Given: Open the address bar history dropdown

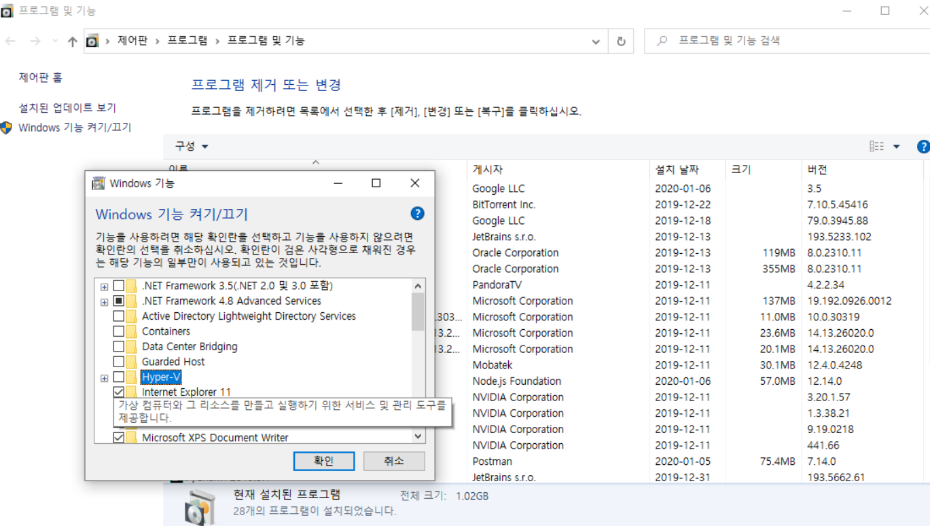Looking at the screenshot, I should (596, 41).
